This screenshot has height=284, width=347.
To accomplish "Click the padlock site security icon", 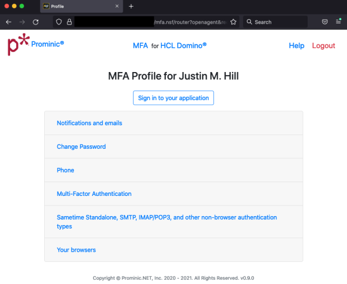I will coord(69,22).
